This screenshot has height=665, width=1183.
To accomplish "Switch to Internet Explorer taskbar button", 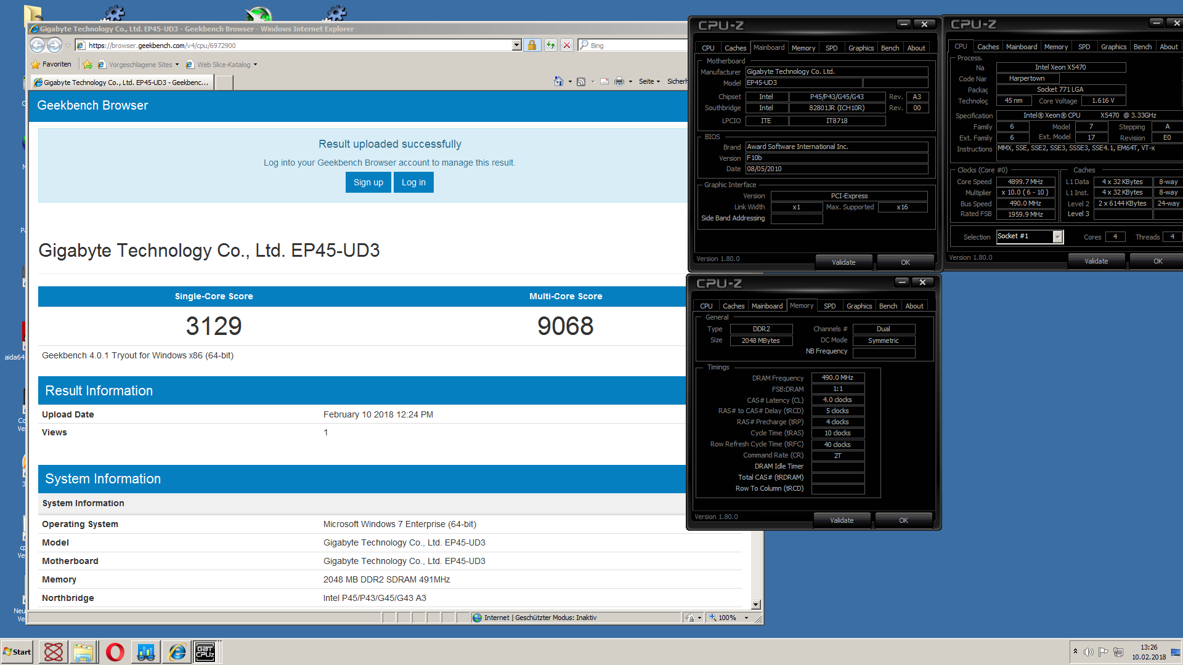I will [177, 652].
